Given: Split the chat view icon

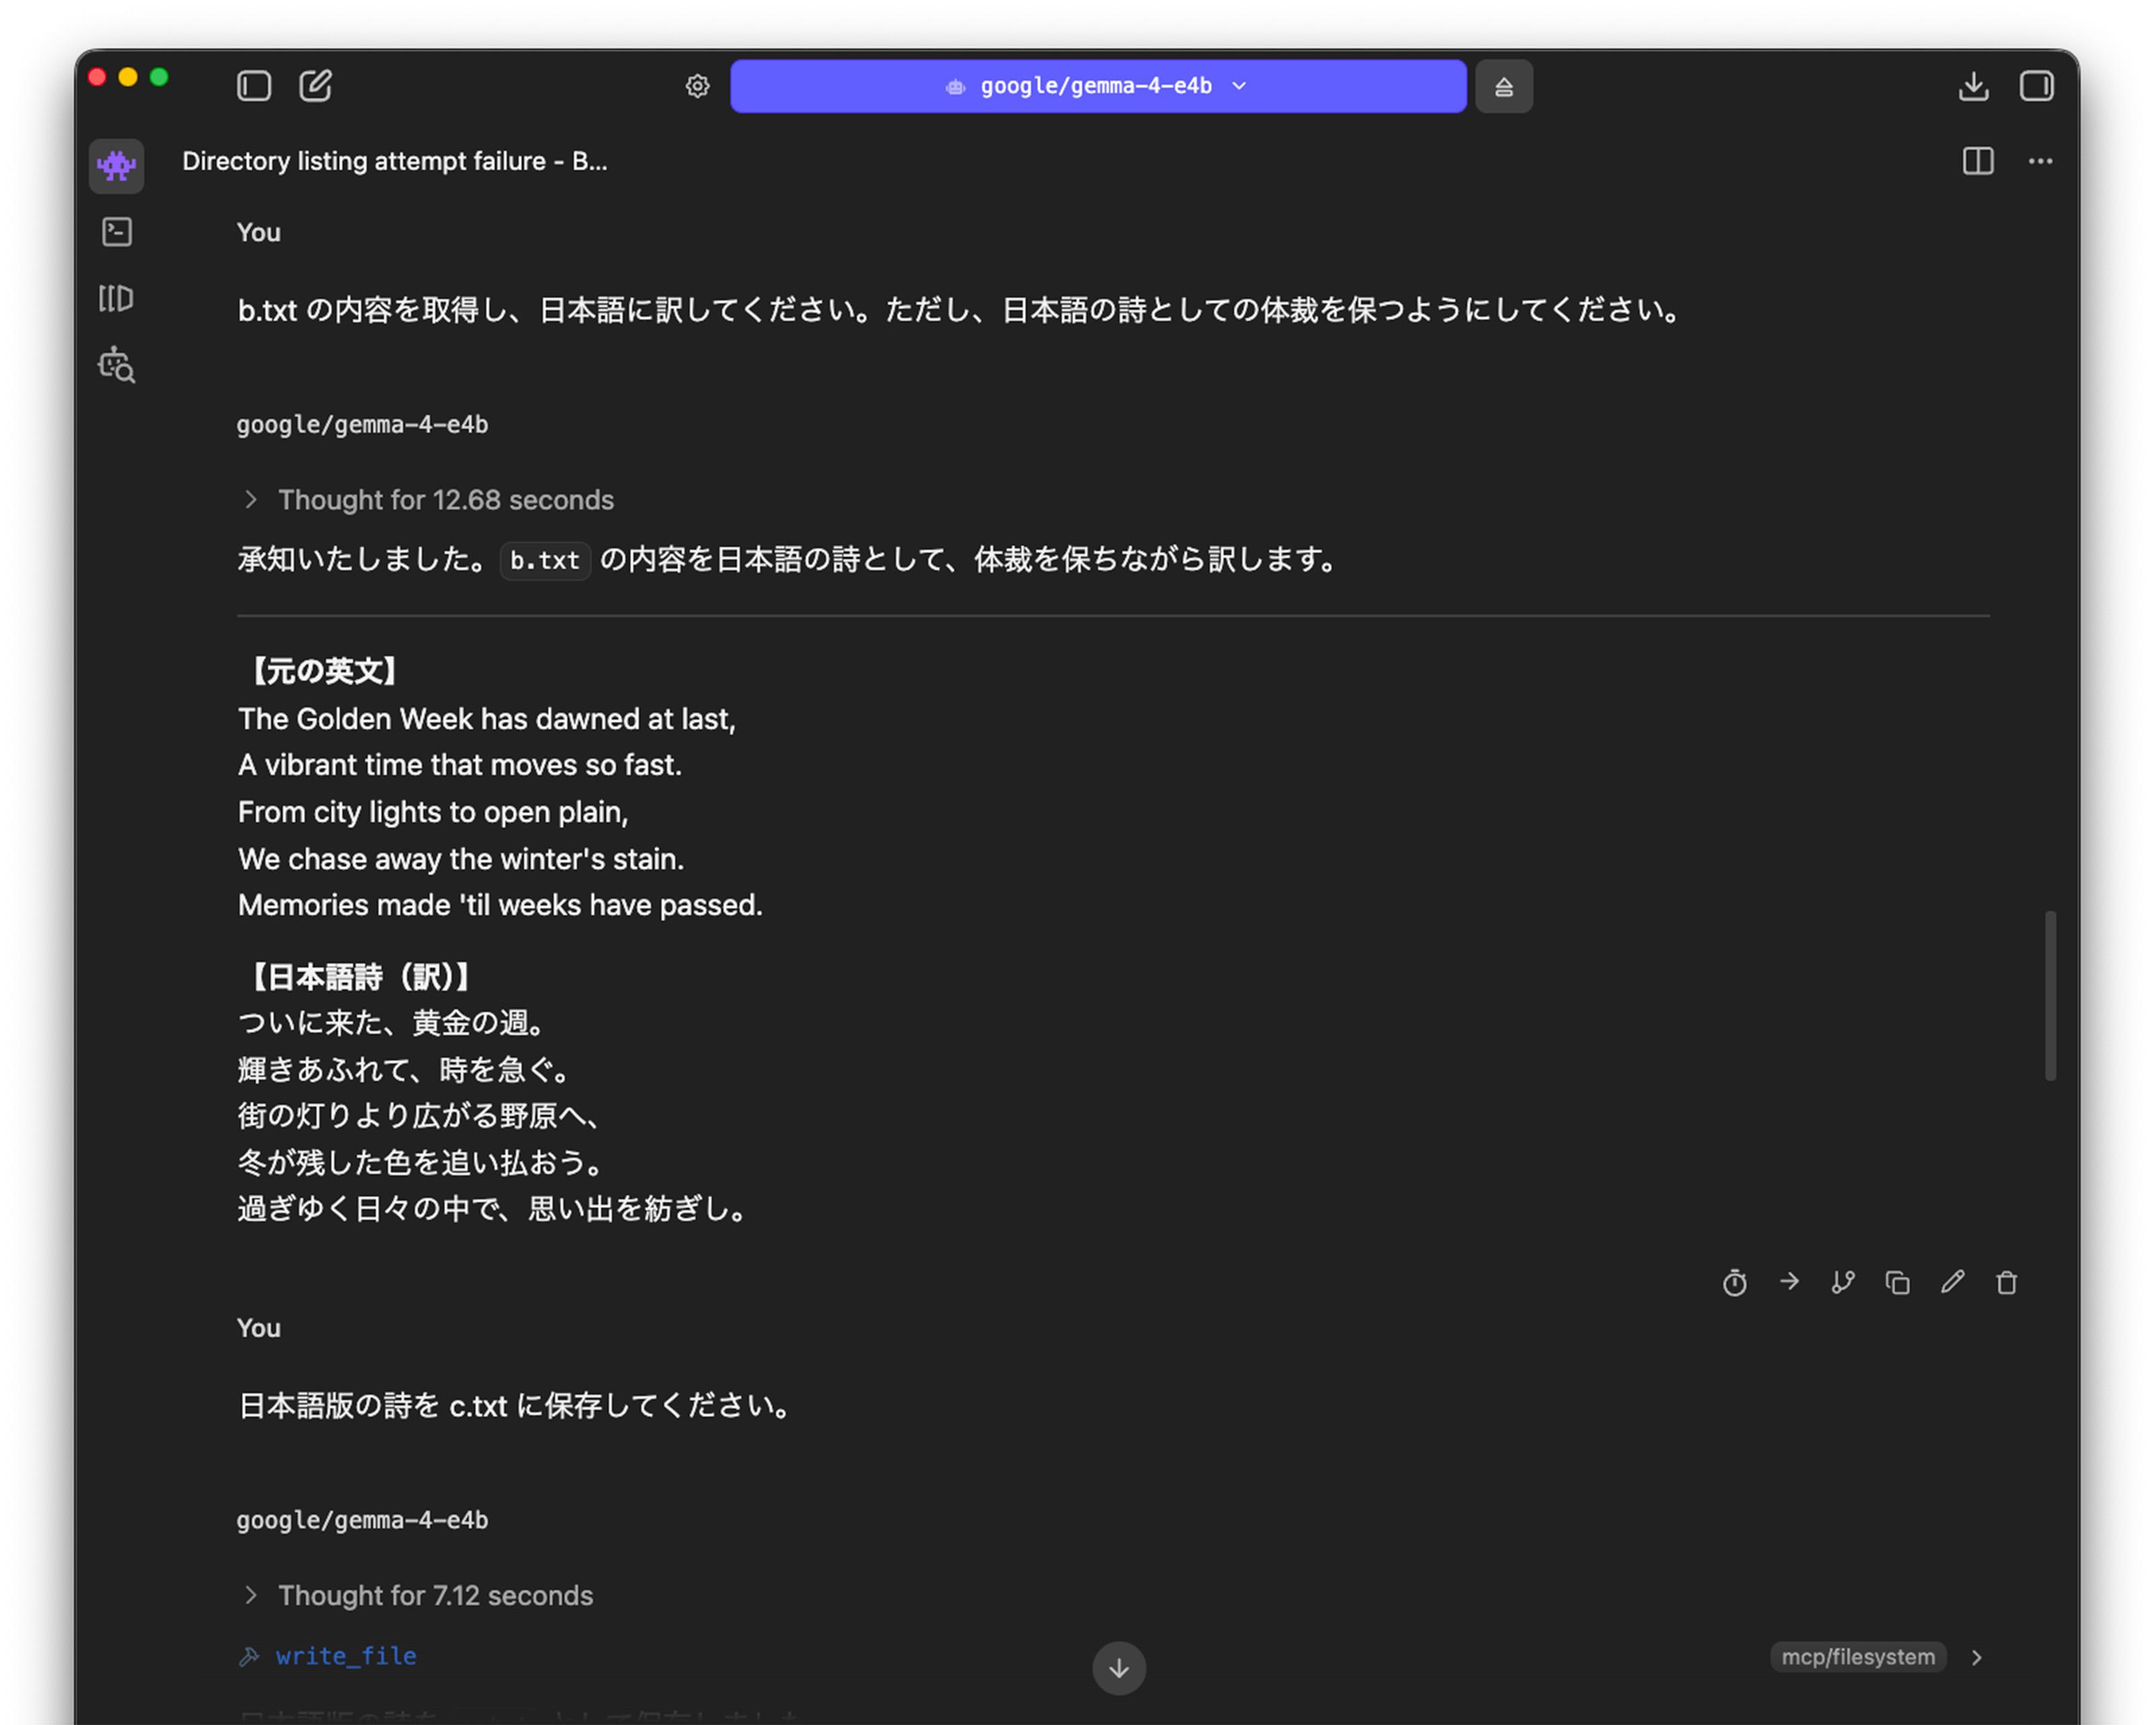Looking at the screenshot, I should (x=1978, y=161).
